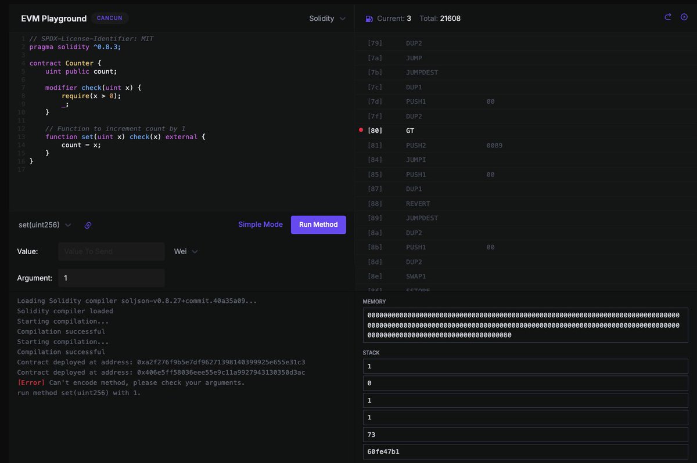Image resolution: width=697 pixels, height=463 pixels.
Task: Continue execution with the play icon
Action: (x=684, y=17)
